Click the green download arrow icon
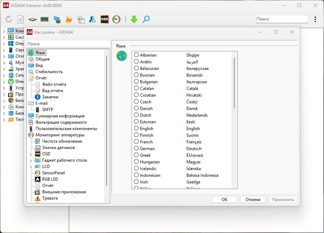Viewport: 324px width, 233px height. coord(134,19)
